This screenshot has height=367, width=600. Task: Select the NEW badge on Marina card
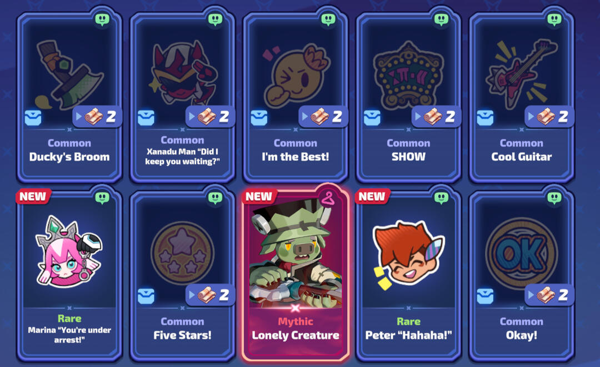[33, 196]
